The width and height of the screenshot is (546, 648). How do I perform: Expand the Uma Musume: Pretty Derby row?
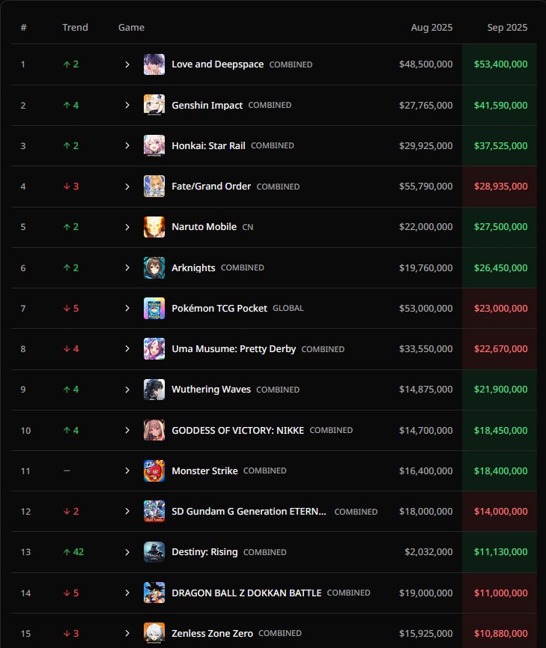(x=127, y=349)
